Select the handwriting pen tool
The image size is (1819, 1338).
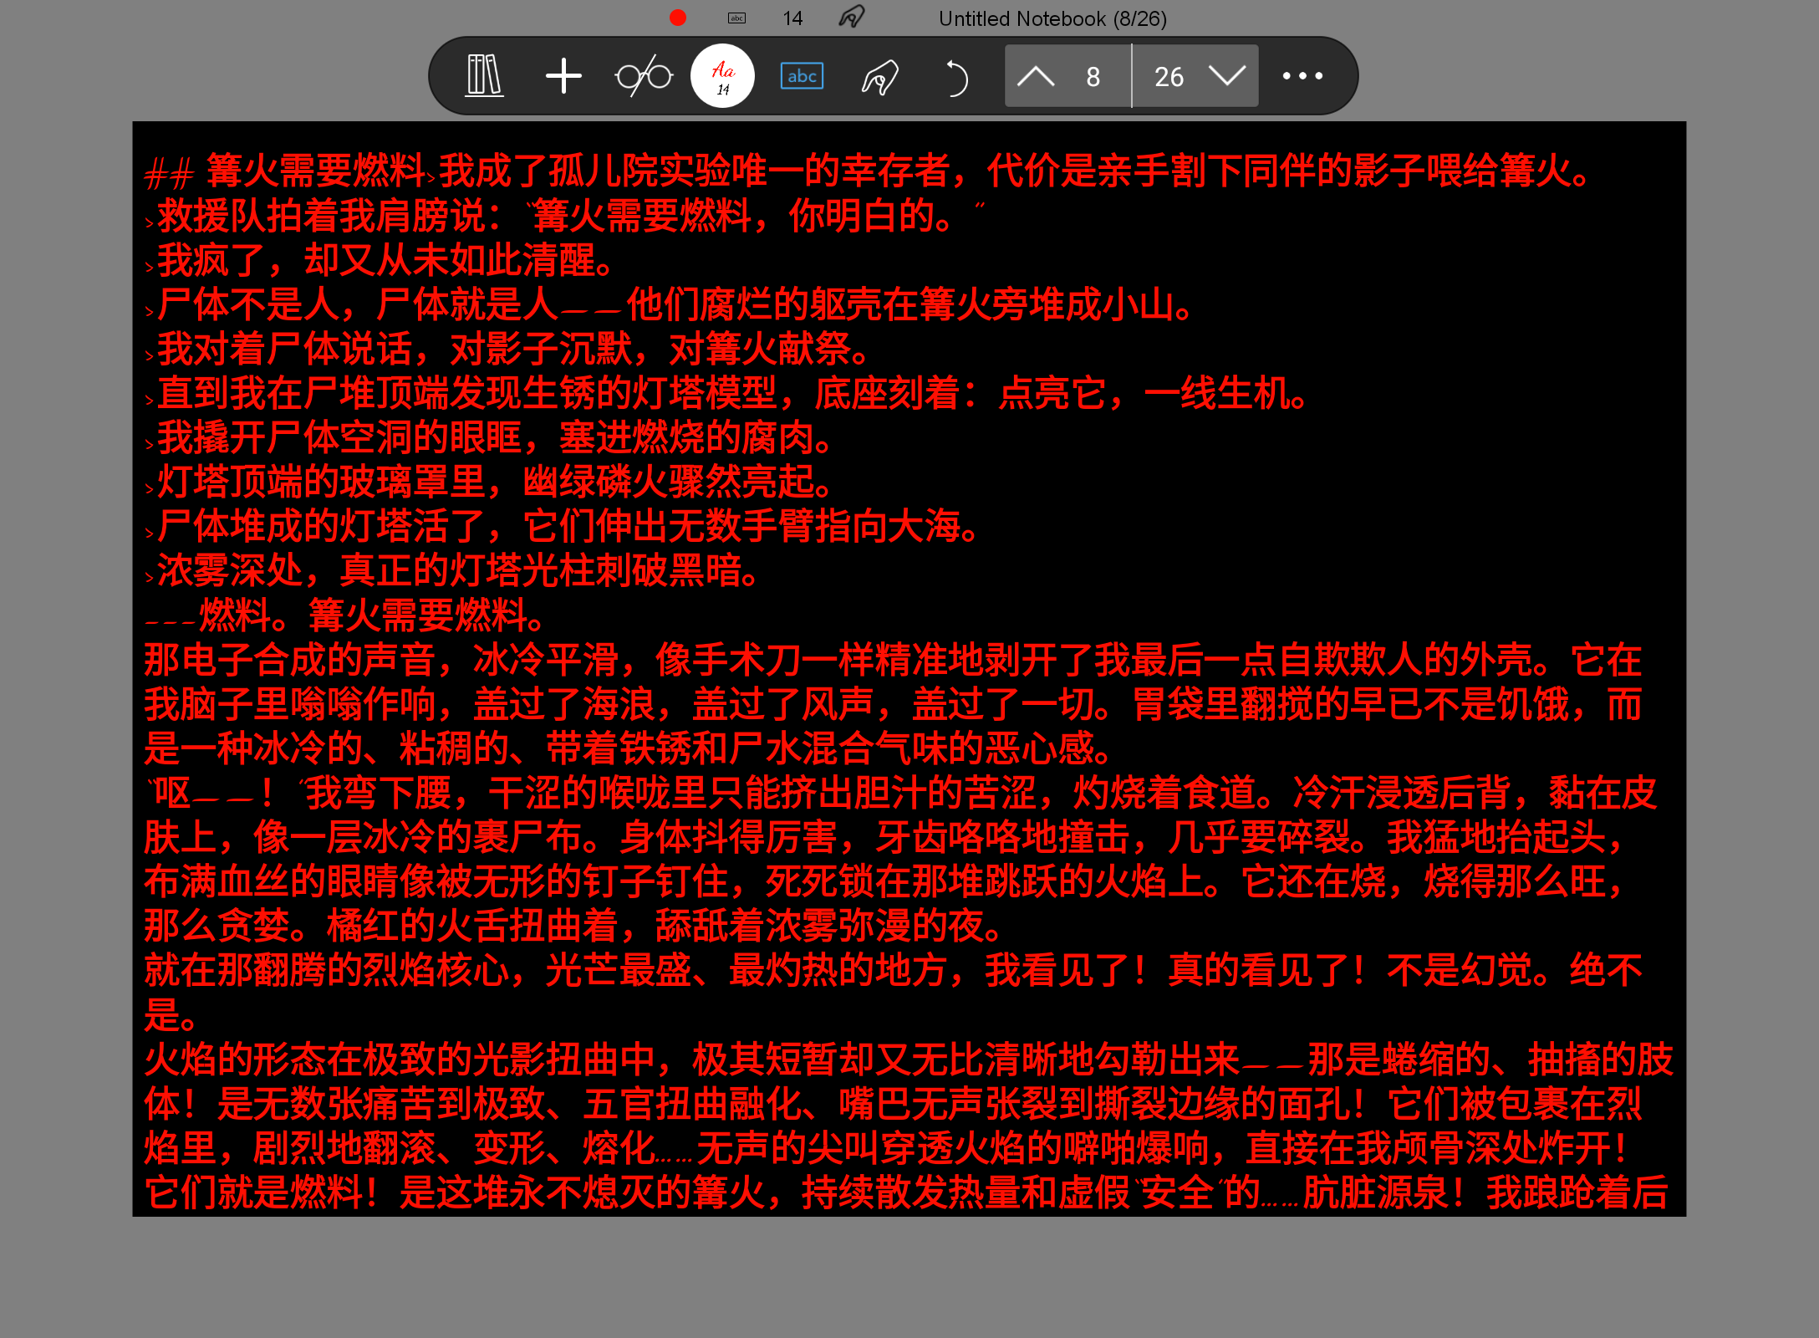tap(880, 78)
